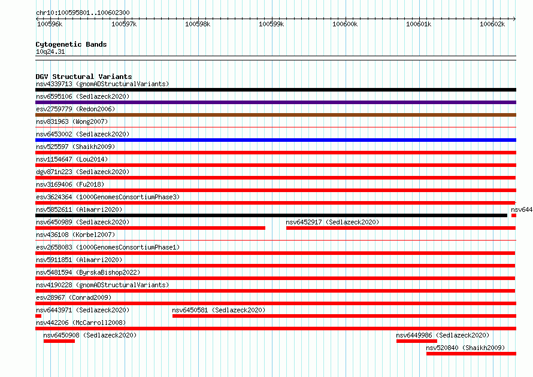Select nsv436108 (Korbel2007) label

tap(75, 235)
